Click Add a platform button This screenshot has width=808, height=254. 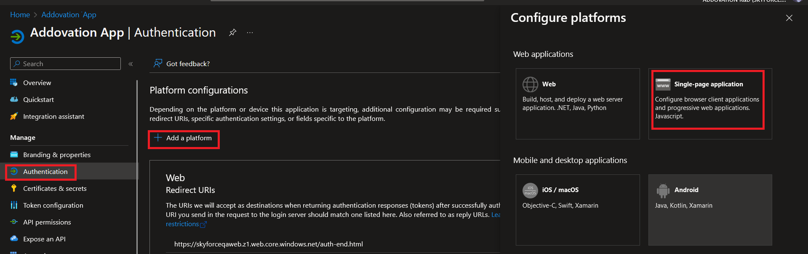click(x=184, y=139)
